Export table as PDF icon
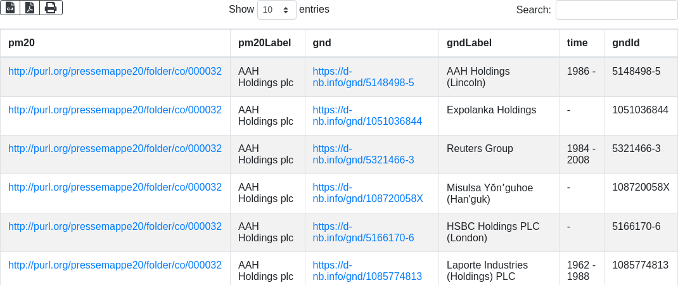 pyautogui.click(x=30, y=8)
